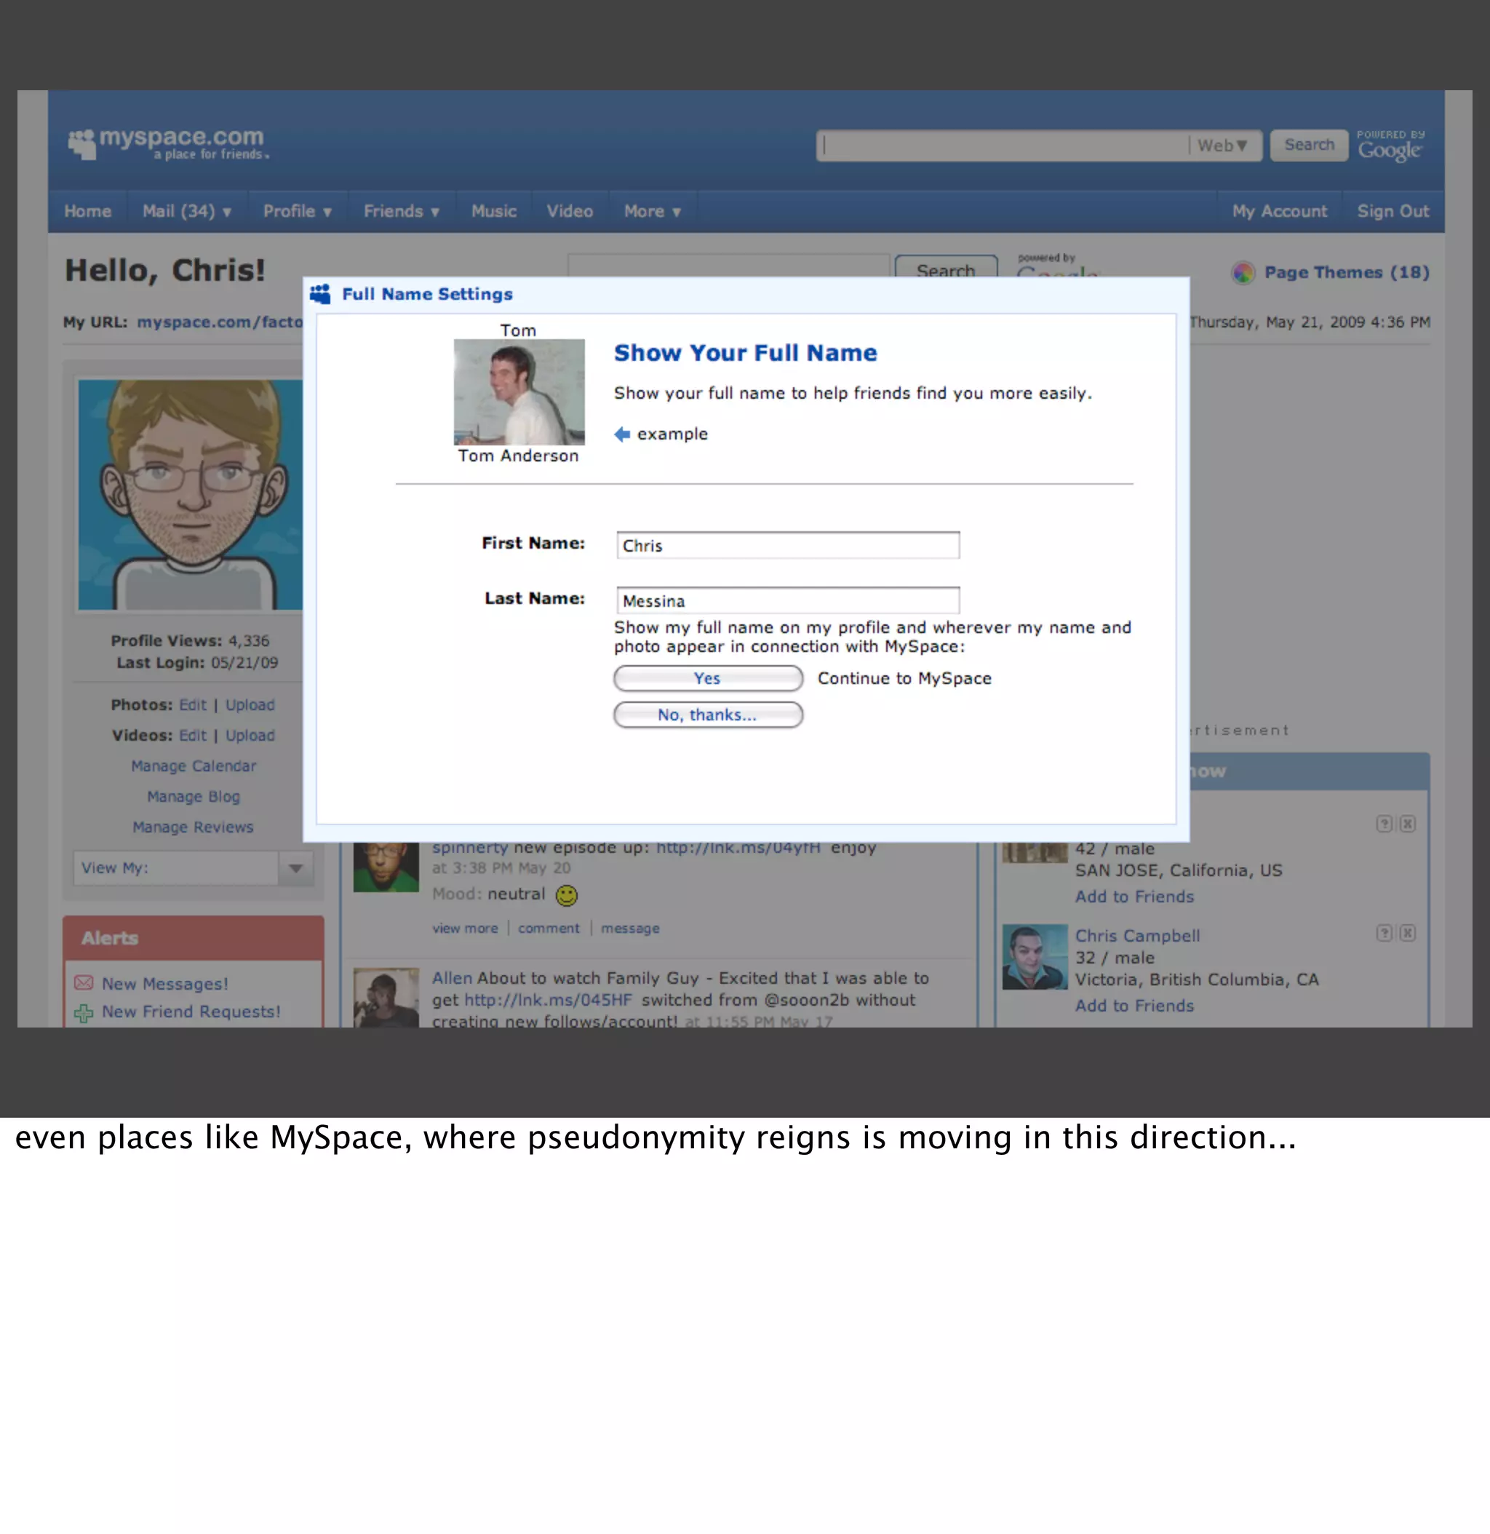Expand the Profile menu
The width and height of the screenshot is (1490, 1534).
[298, 211]
